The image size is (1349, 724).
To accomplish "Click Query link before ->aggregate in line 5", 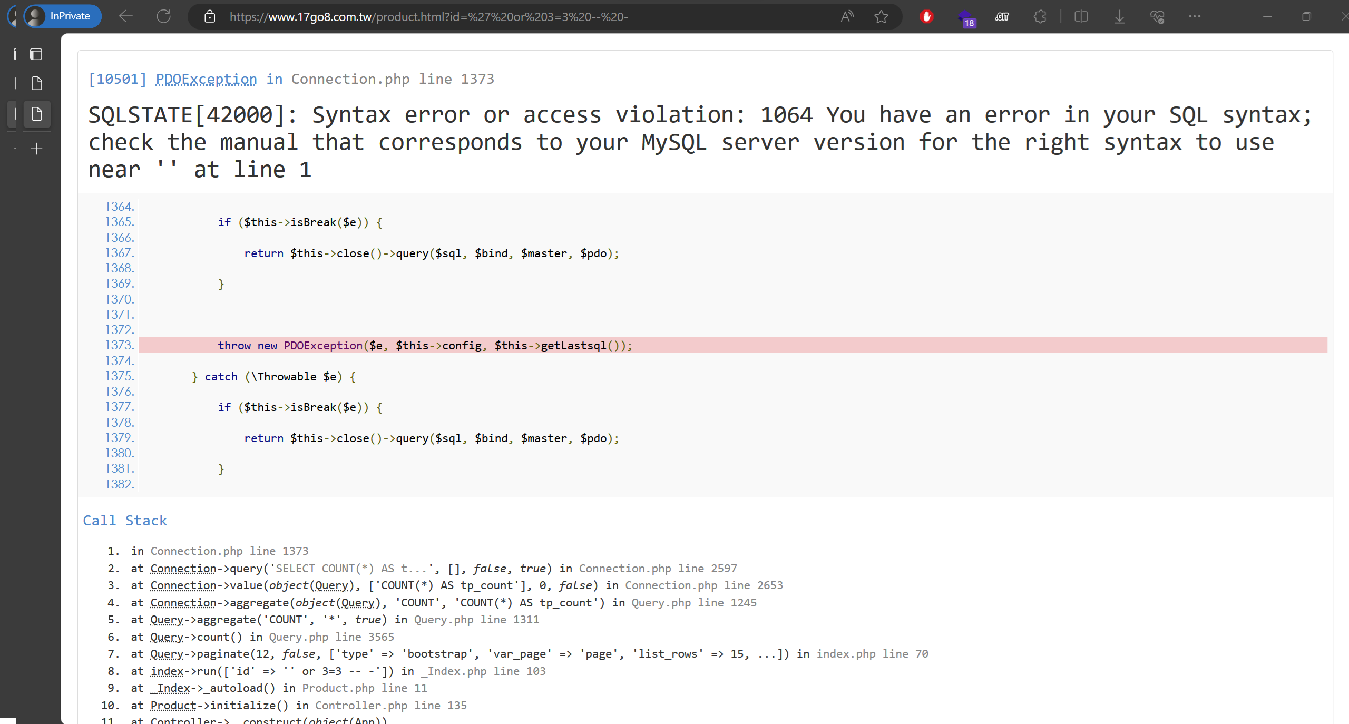I will click(x=167, y=620).
